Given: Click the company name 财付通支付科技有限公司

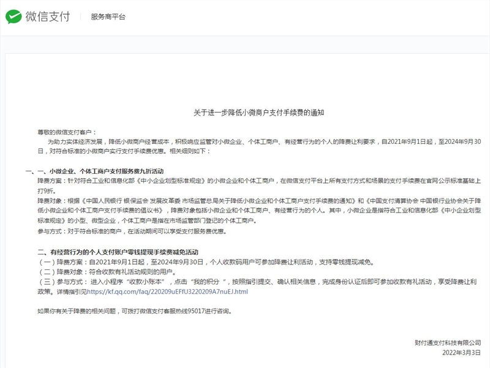Looking at the screenshot, I should click(x=447, y=343).
